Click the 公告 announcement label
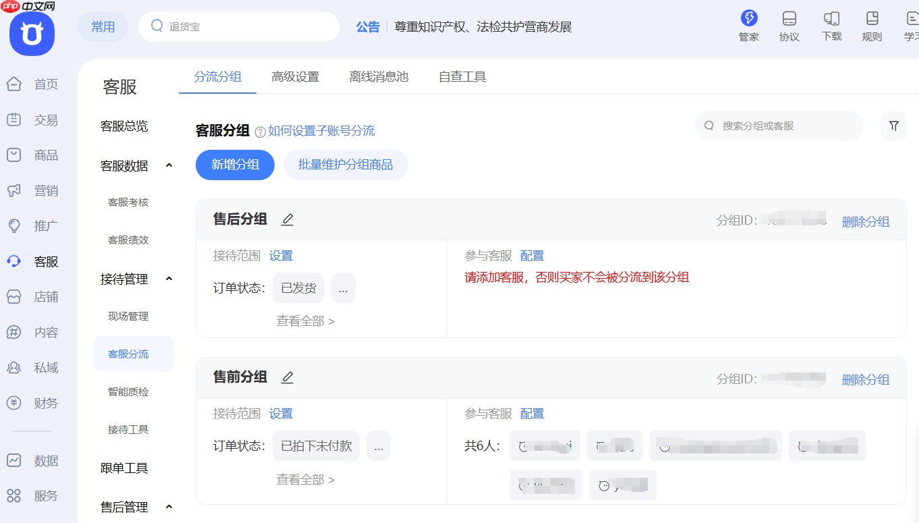 (368, 27)
